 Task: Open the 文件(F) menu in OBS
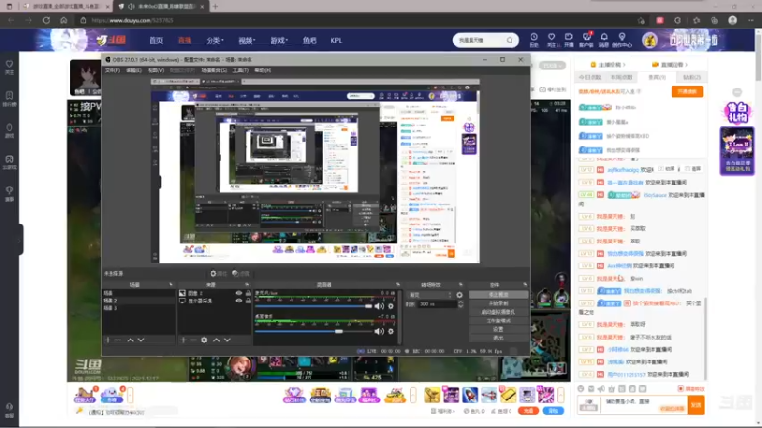pos(112,70)
